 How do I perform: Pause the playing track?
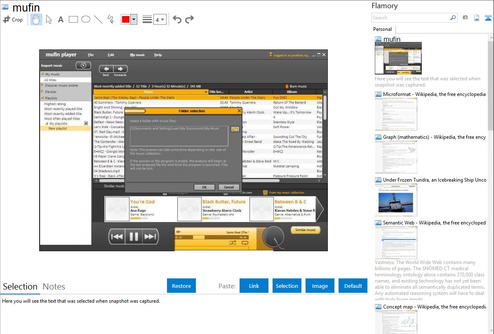134,237
